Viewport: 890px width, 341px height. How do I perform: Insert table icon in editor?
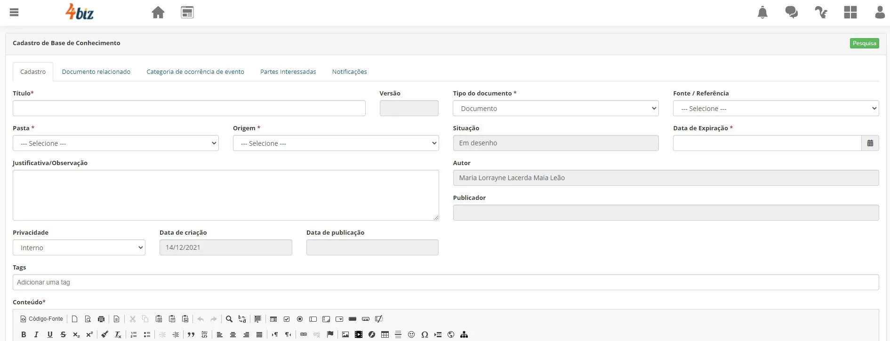pyautogui.click(x=385, y=334)
